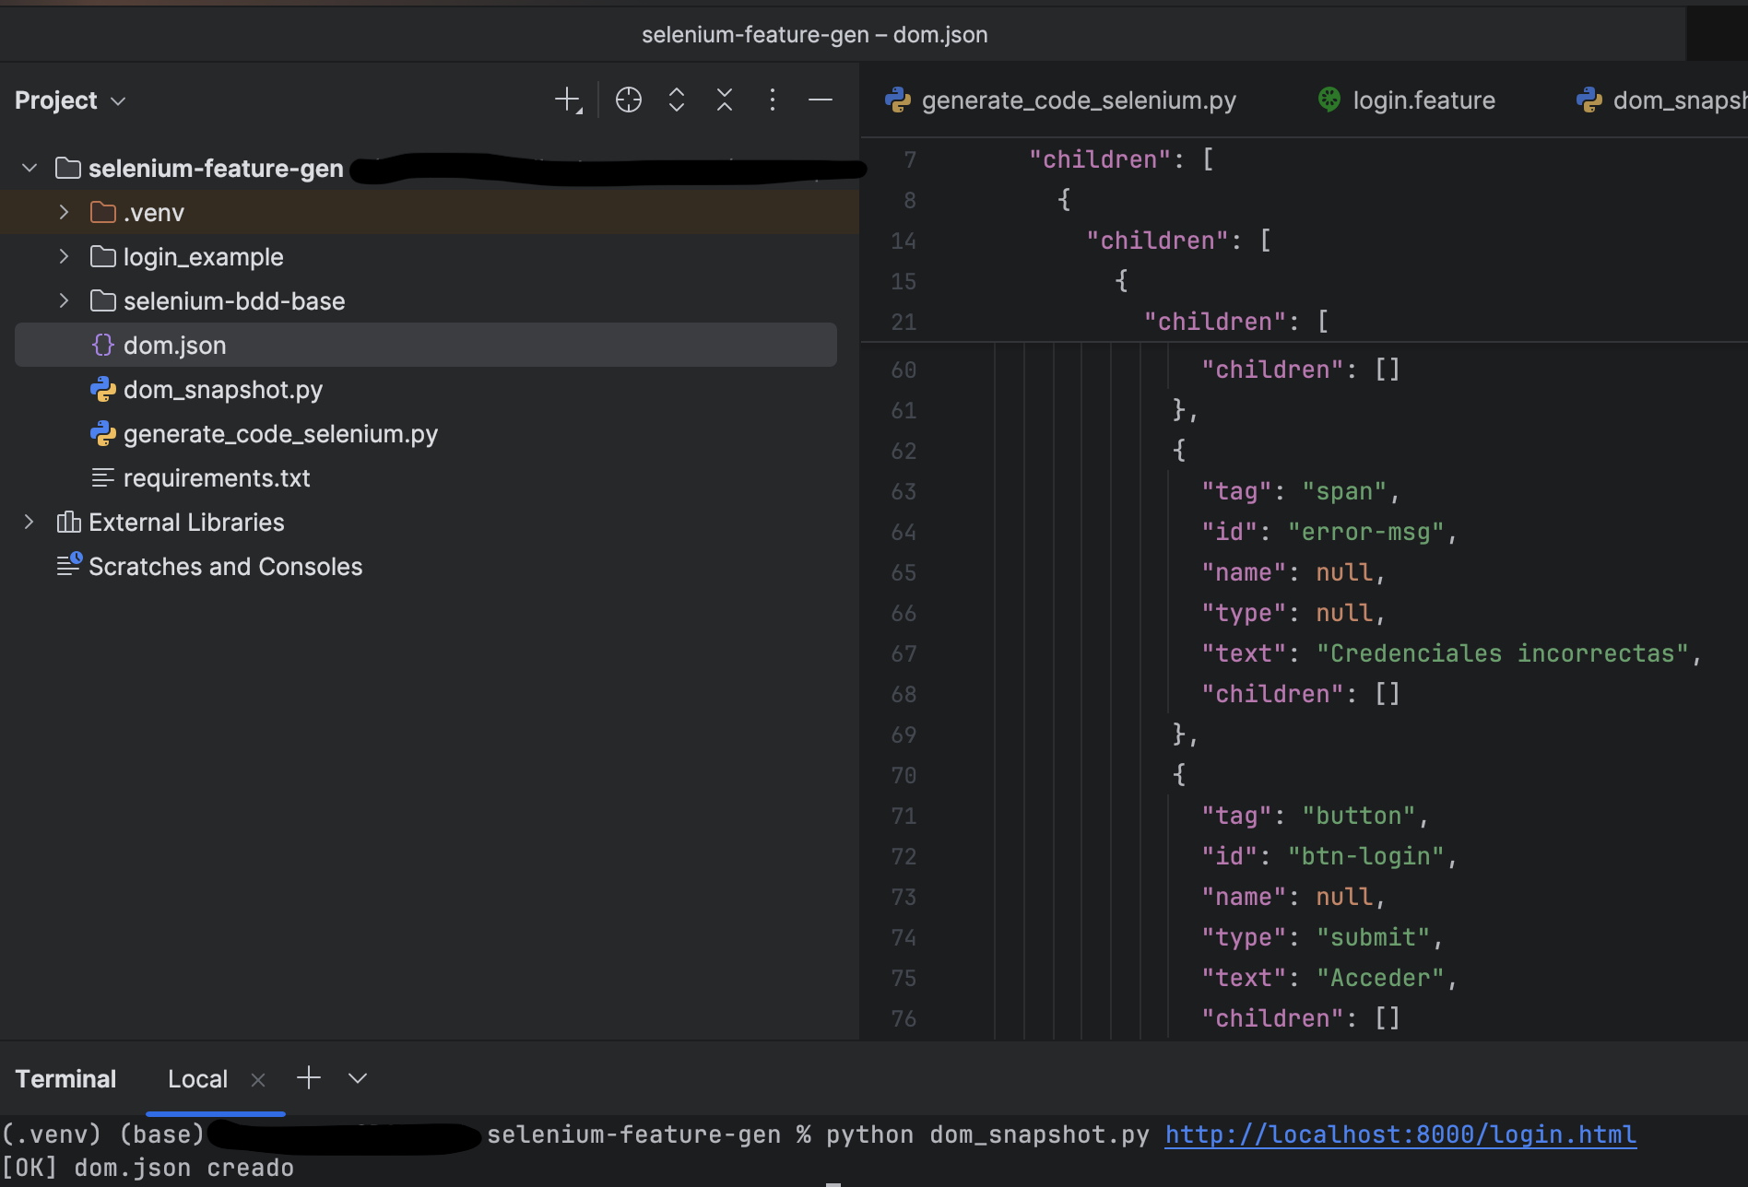Add a new terminal session

point(309,1078)
